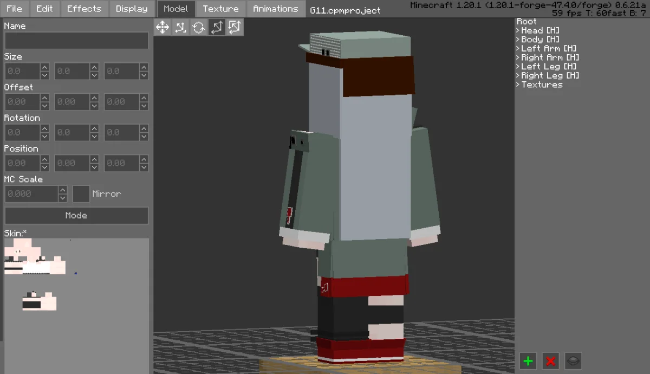The width and height of the screenshot is (650, 374).
Task: Click the green plus add-part icon
Action: coord(528,360)
